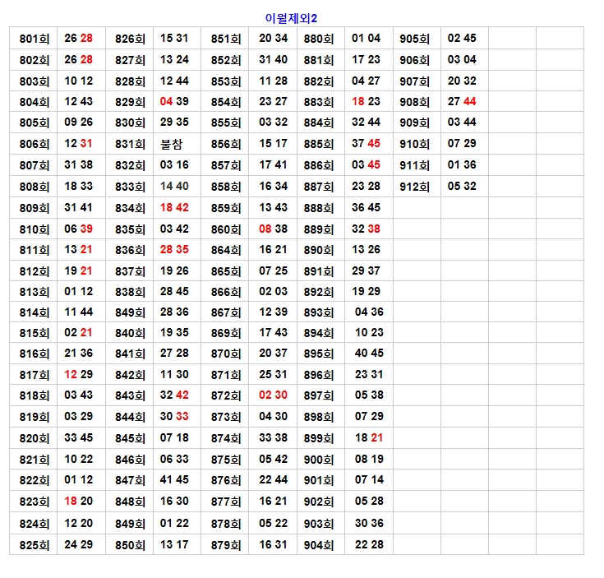The width and height of the screenshot is (604, 578).
Task: Click the 22 28 numbers cell
Action: point(369,545)
